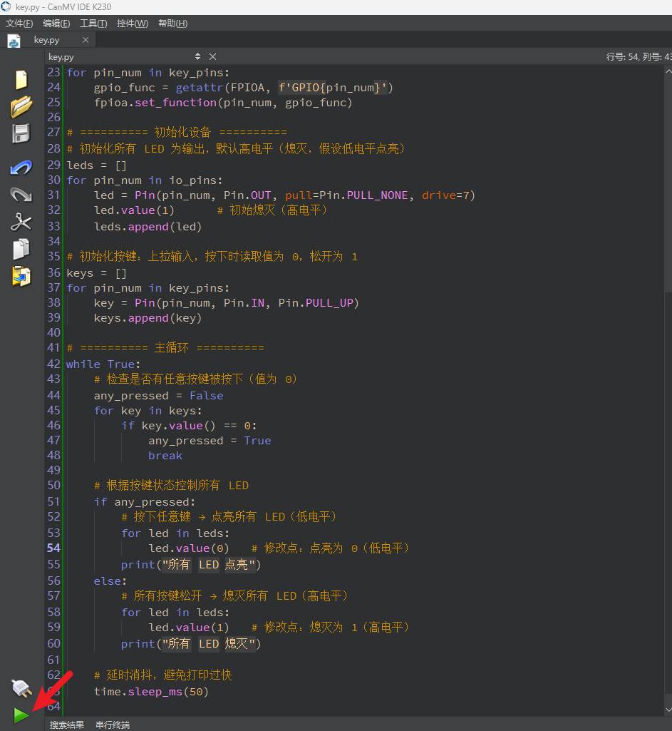Click 'time.sleep_ms(50)' in the code
This screenshot has height=731, width=672.
pos(151,692)
